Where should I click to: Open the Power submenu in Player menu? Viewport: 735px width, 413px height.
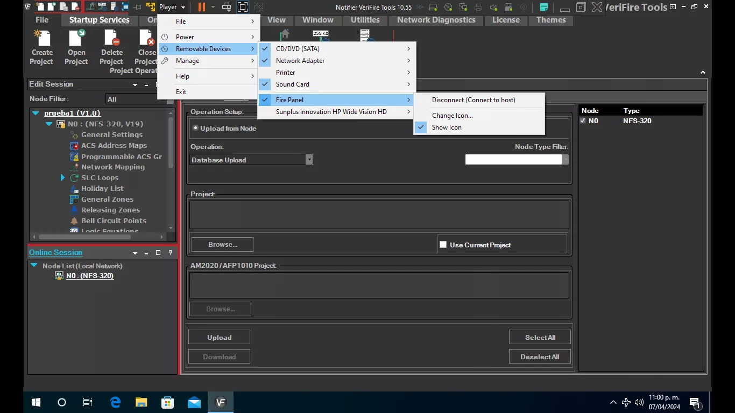pos(208,37)
